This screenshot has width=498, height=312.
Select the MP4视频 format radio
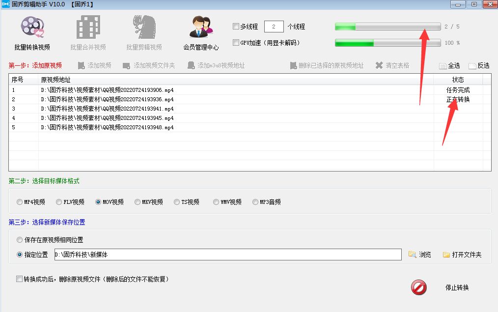(x=20, y=202)
